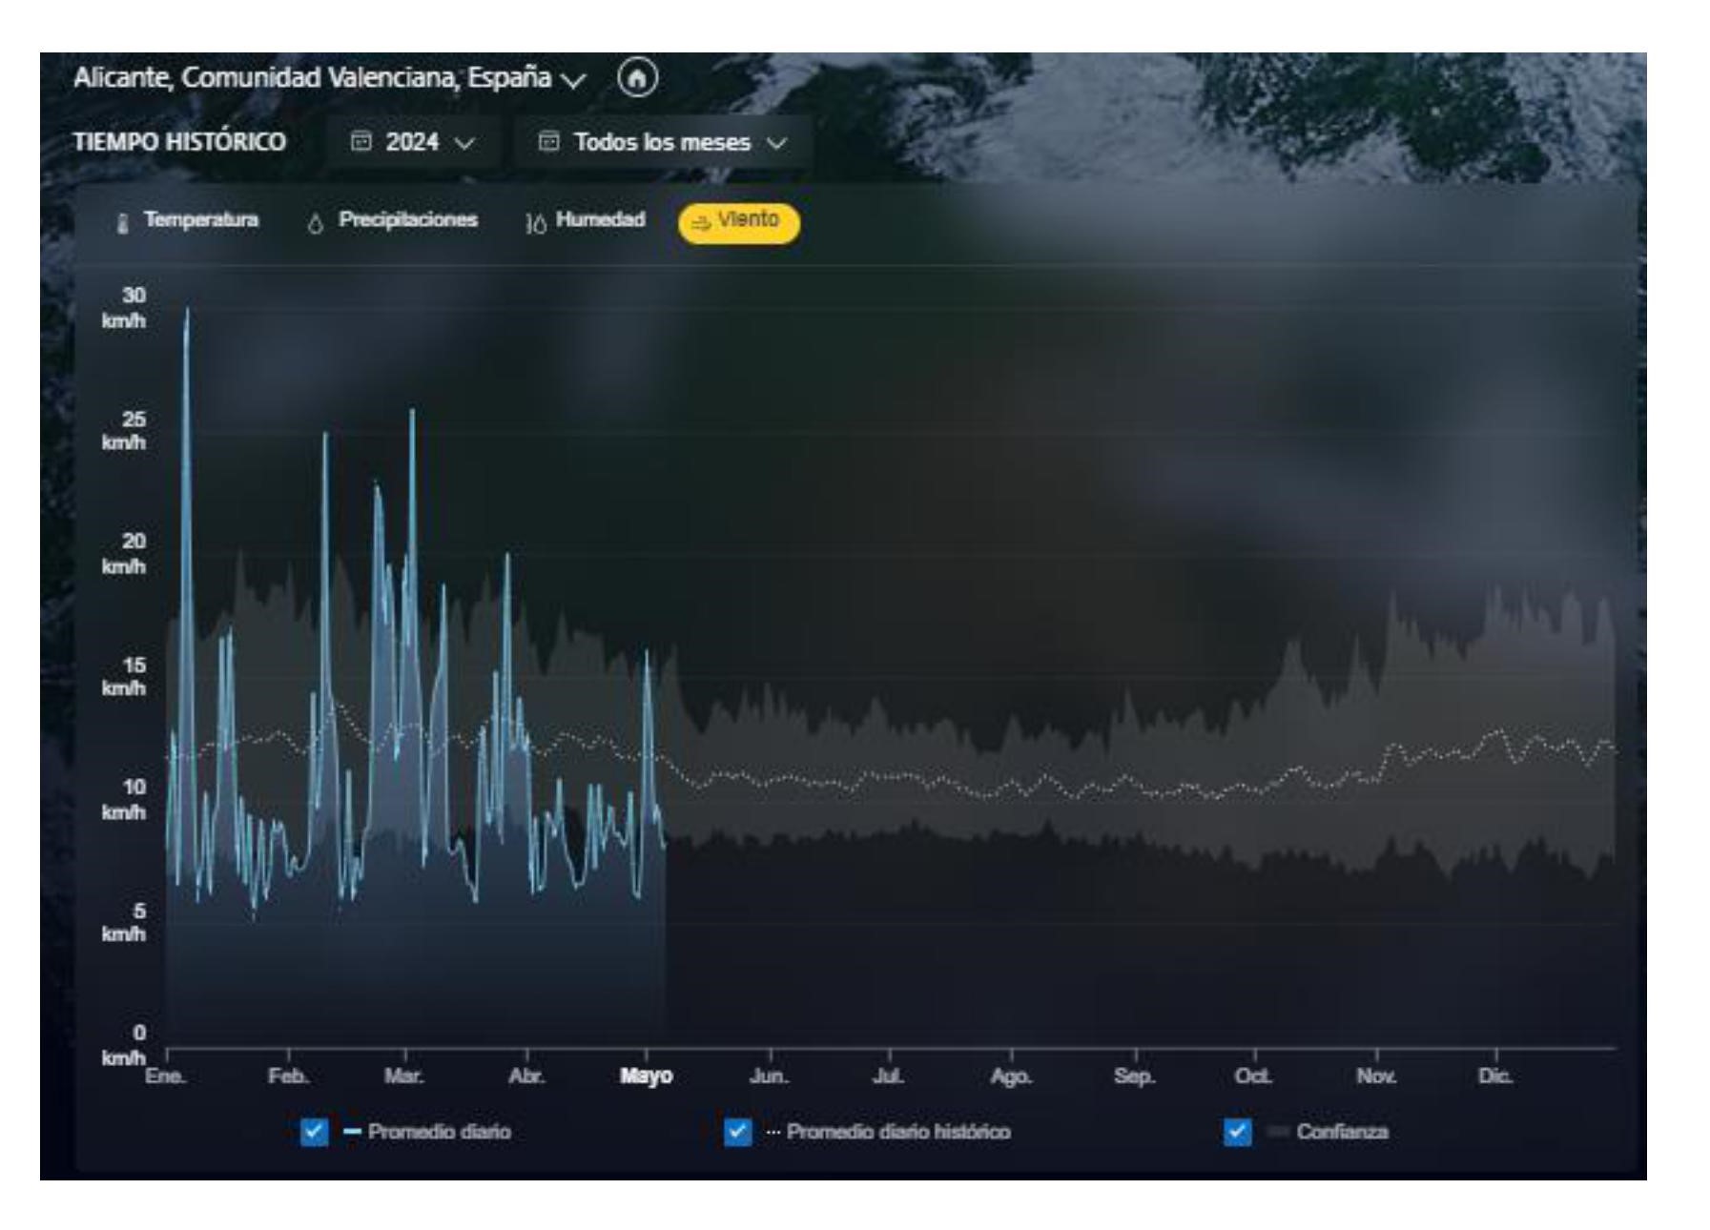Click calendar icon beside Todos los meses
The image size is (1710, 1230).
[548, 142]
